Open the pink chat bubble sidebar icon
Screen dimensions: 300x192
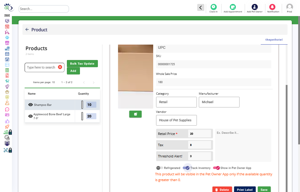[x=7, y=109]
